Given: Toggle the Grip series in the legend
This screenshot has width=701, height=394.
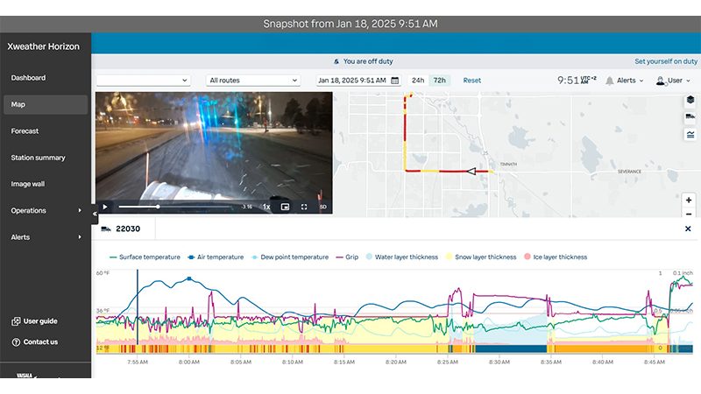Looking at the screenshot, I should [x=347, y=257].
